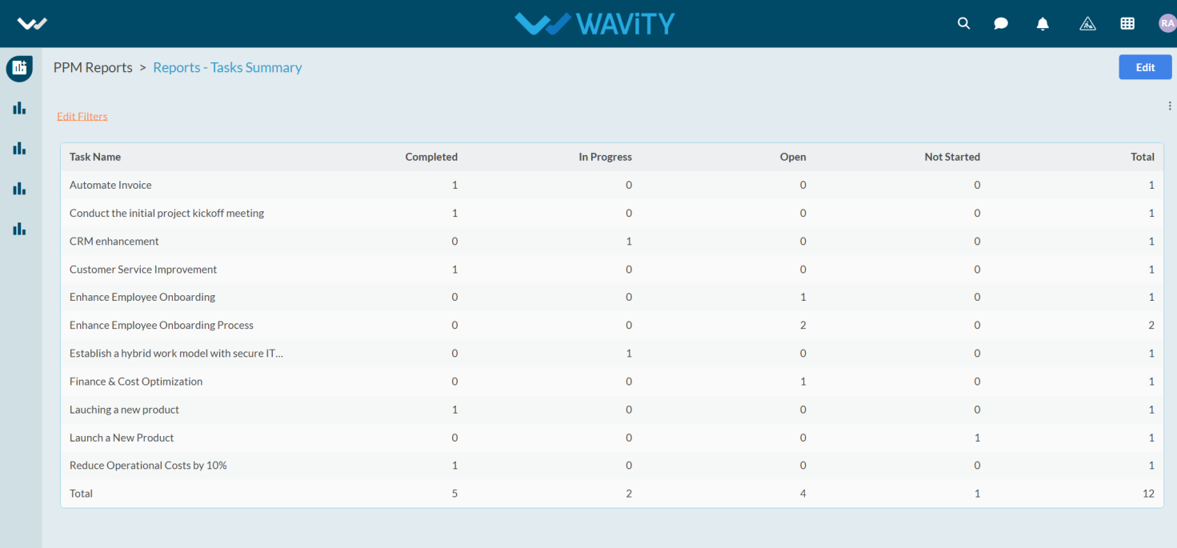Screen dimensions: 1177x548
Task: Click Not Started value 1 for Launch a New Product
Action: [977, 438]
